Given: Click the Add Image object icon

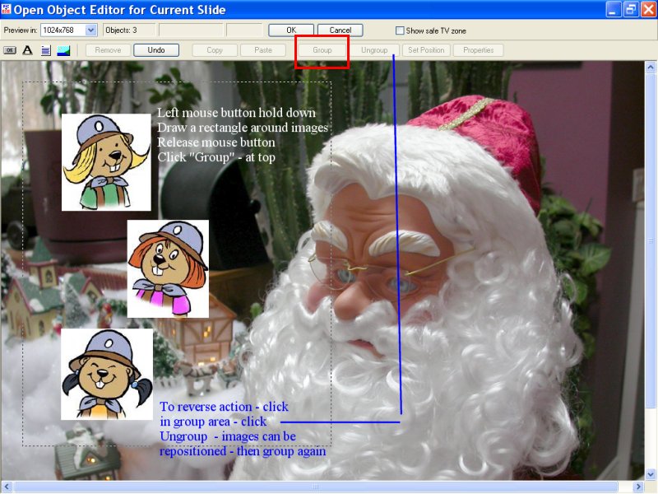Looking at the screenshot, I should coord(64,50).
